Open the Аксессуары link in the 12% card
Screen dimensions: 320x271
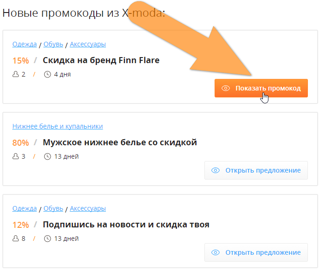pyautogui.click(x=88, y=208)
